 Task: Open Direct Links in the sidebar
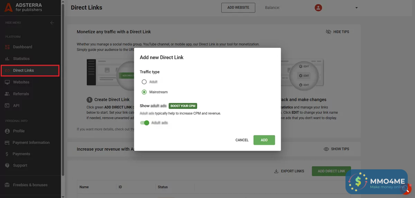tap(24, 70)
